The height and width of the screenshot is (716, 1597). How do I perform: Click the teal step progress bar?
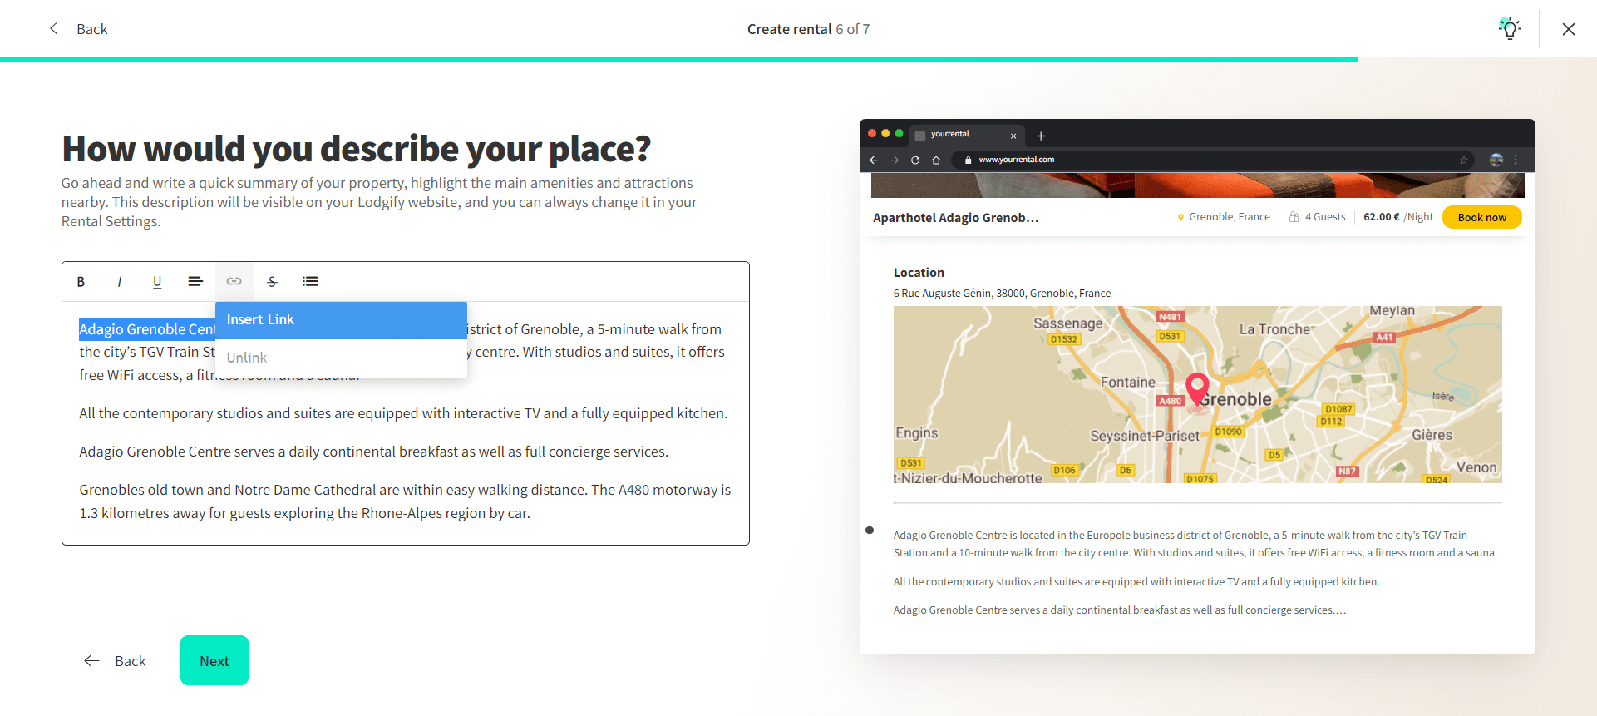pos(678,59)
